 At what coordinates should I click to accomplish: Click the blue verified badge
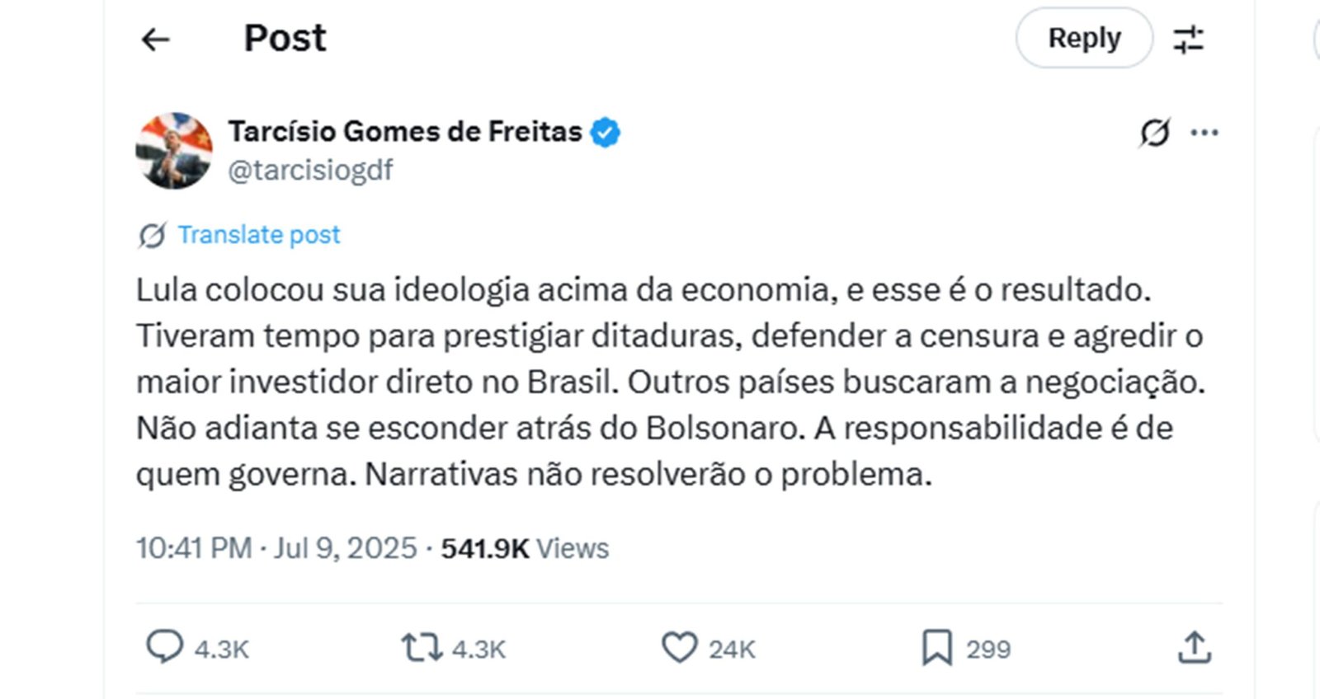(x=606, y=132)
